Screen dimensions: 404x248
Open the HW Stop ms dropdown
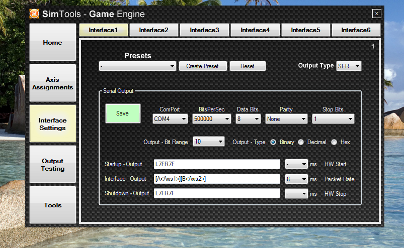tap(296, 194)
